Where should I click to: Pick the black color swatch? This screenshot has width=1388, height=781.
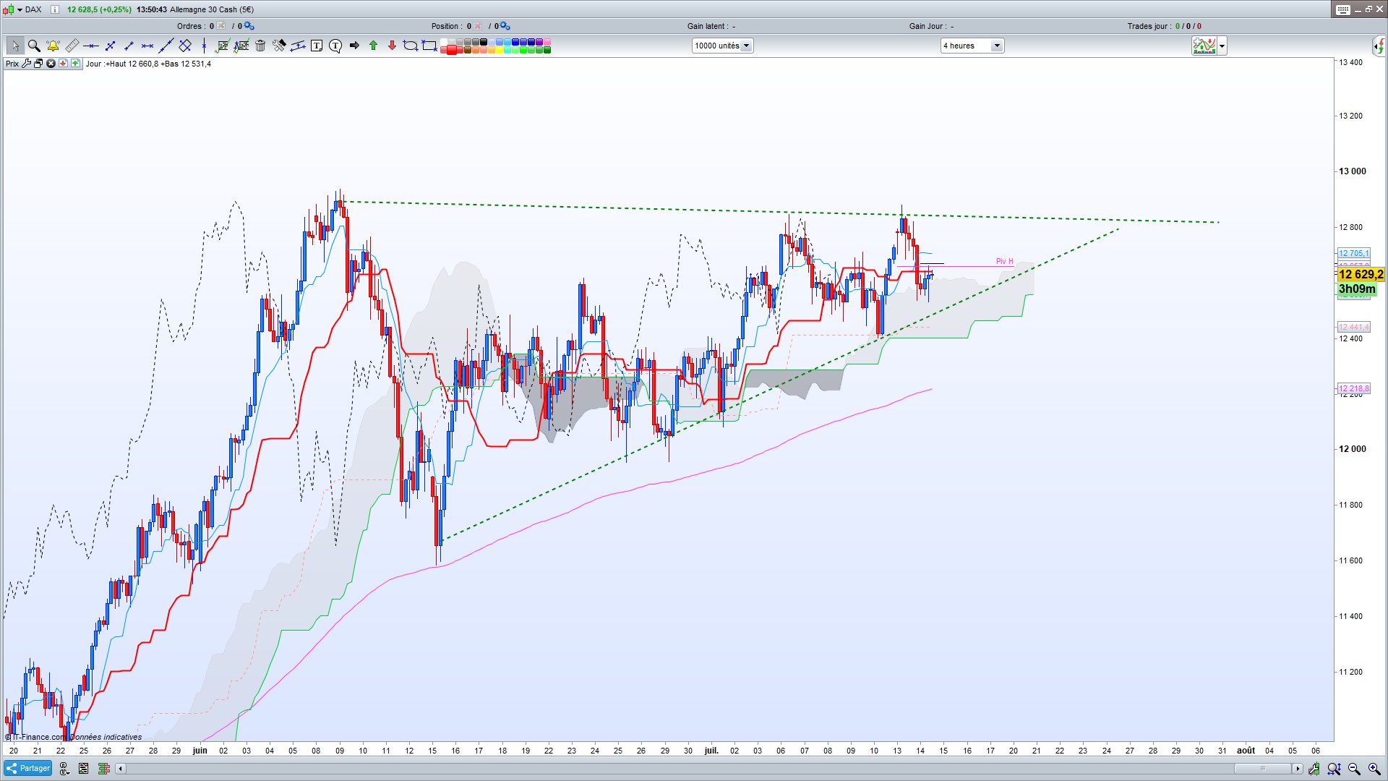point(484,42)
